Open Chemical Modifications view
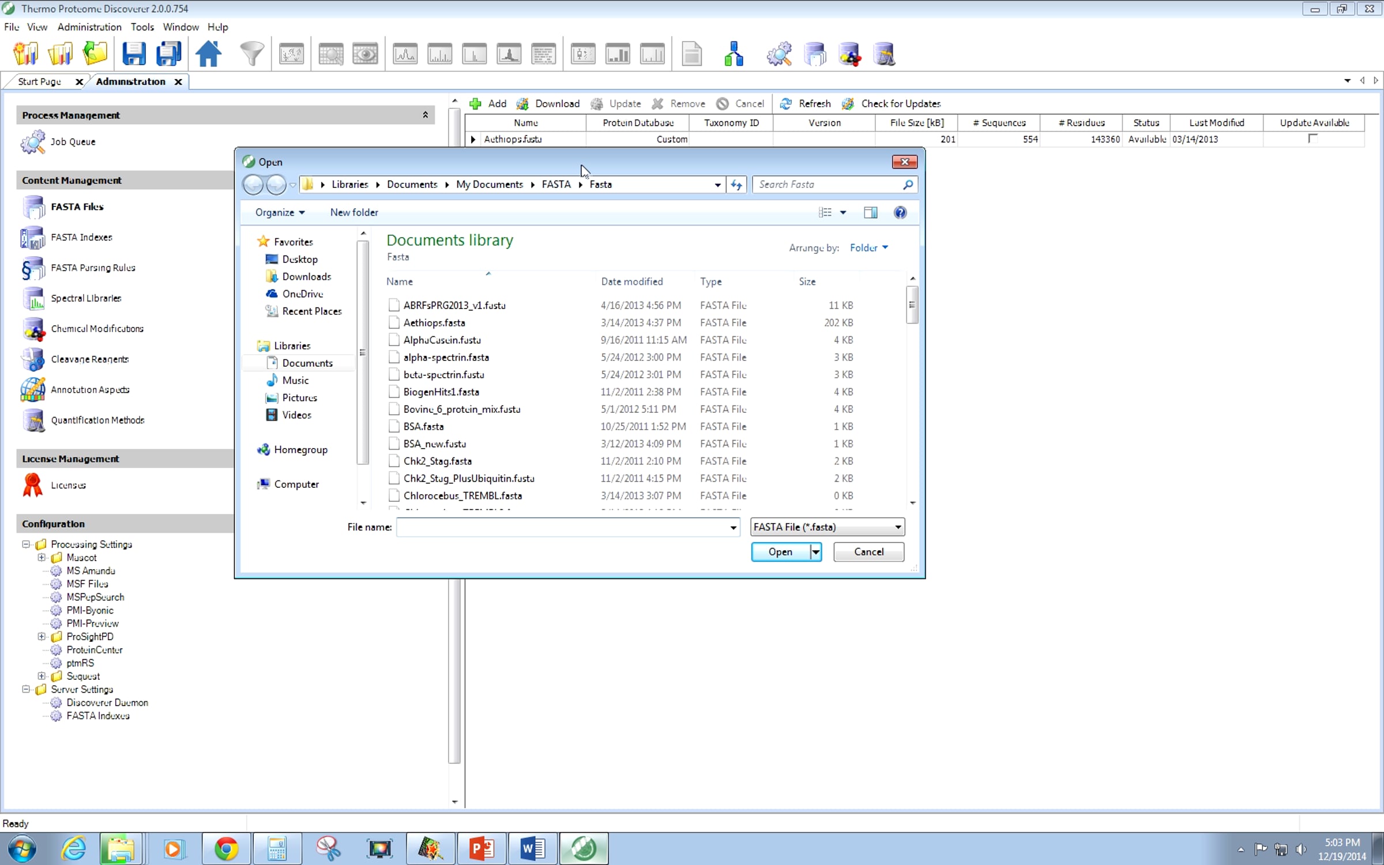This screenshot has width=1384, height=865. click(x=97, y=329)
